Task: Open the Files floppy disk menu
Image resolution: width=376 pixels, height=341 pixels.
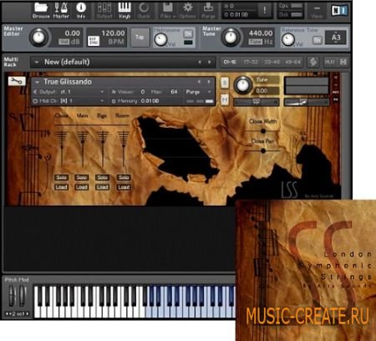Action: click(x=168, y=10)
